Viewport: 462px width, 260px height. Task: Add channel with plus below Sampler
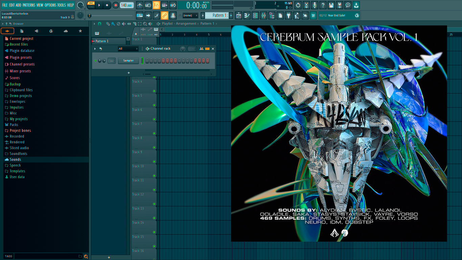(x=129, y=73)
